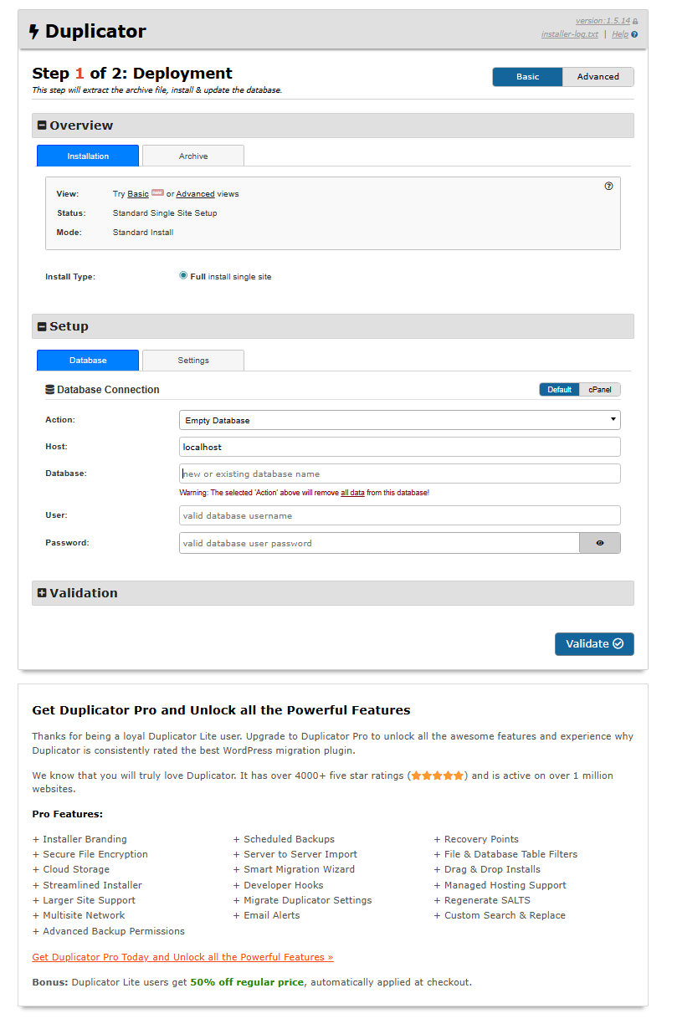Switch database connection to cPanel
Screen dimensions: 677x1029
pyautogui.click(x=599, y=390)
